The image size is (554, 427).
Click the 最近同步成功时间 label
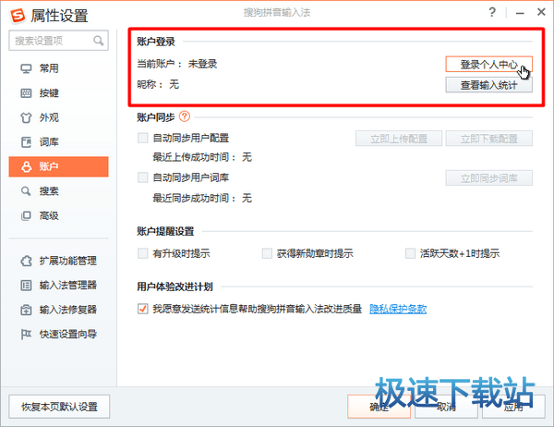click(x=194, y=198)
